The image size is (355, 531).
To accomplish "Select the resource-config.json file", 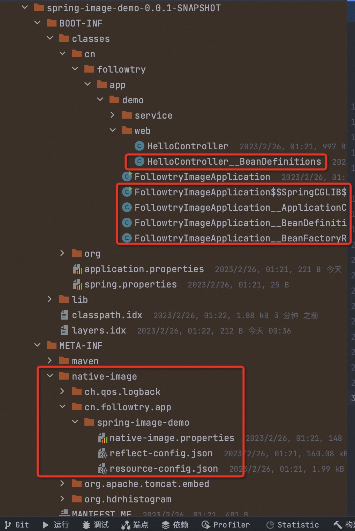I will [x=164, y=469].
